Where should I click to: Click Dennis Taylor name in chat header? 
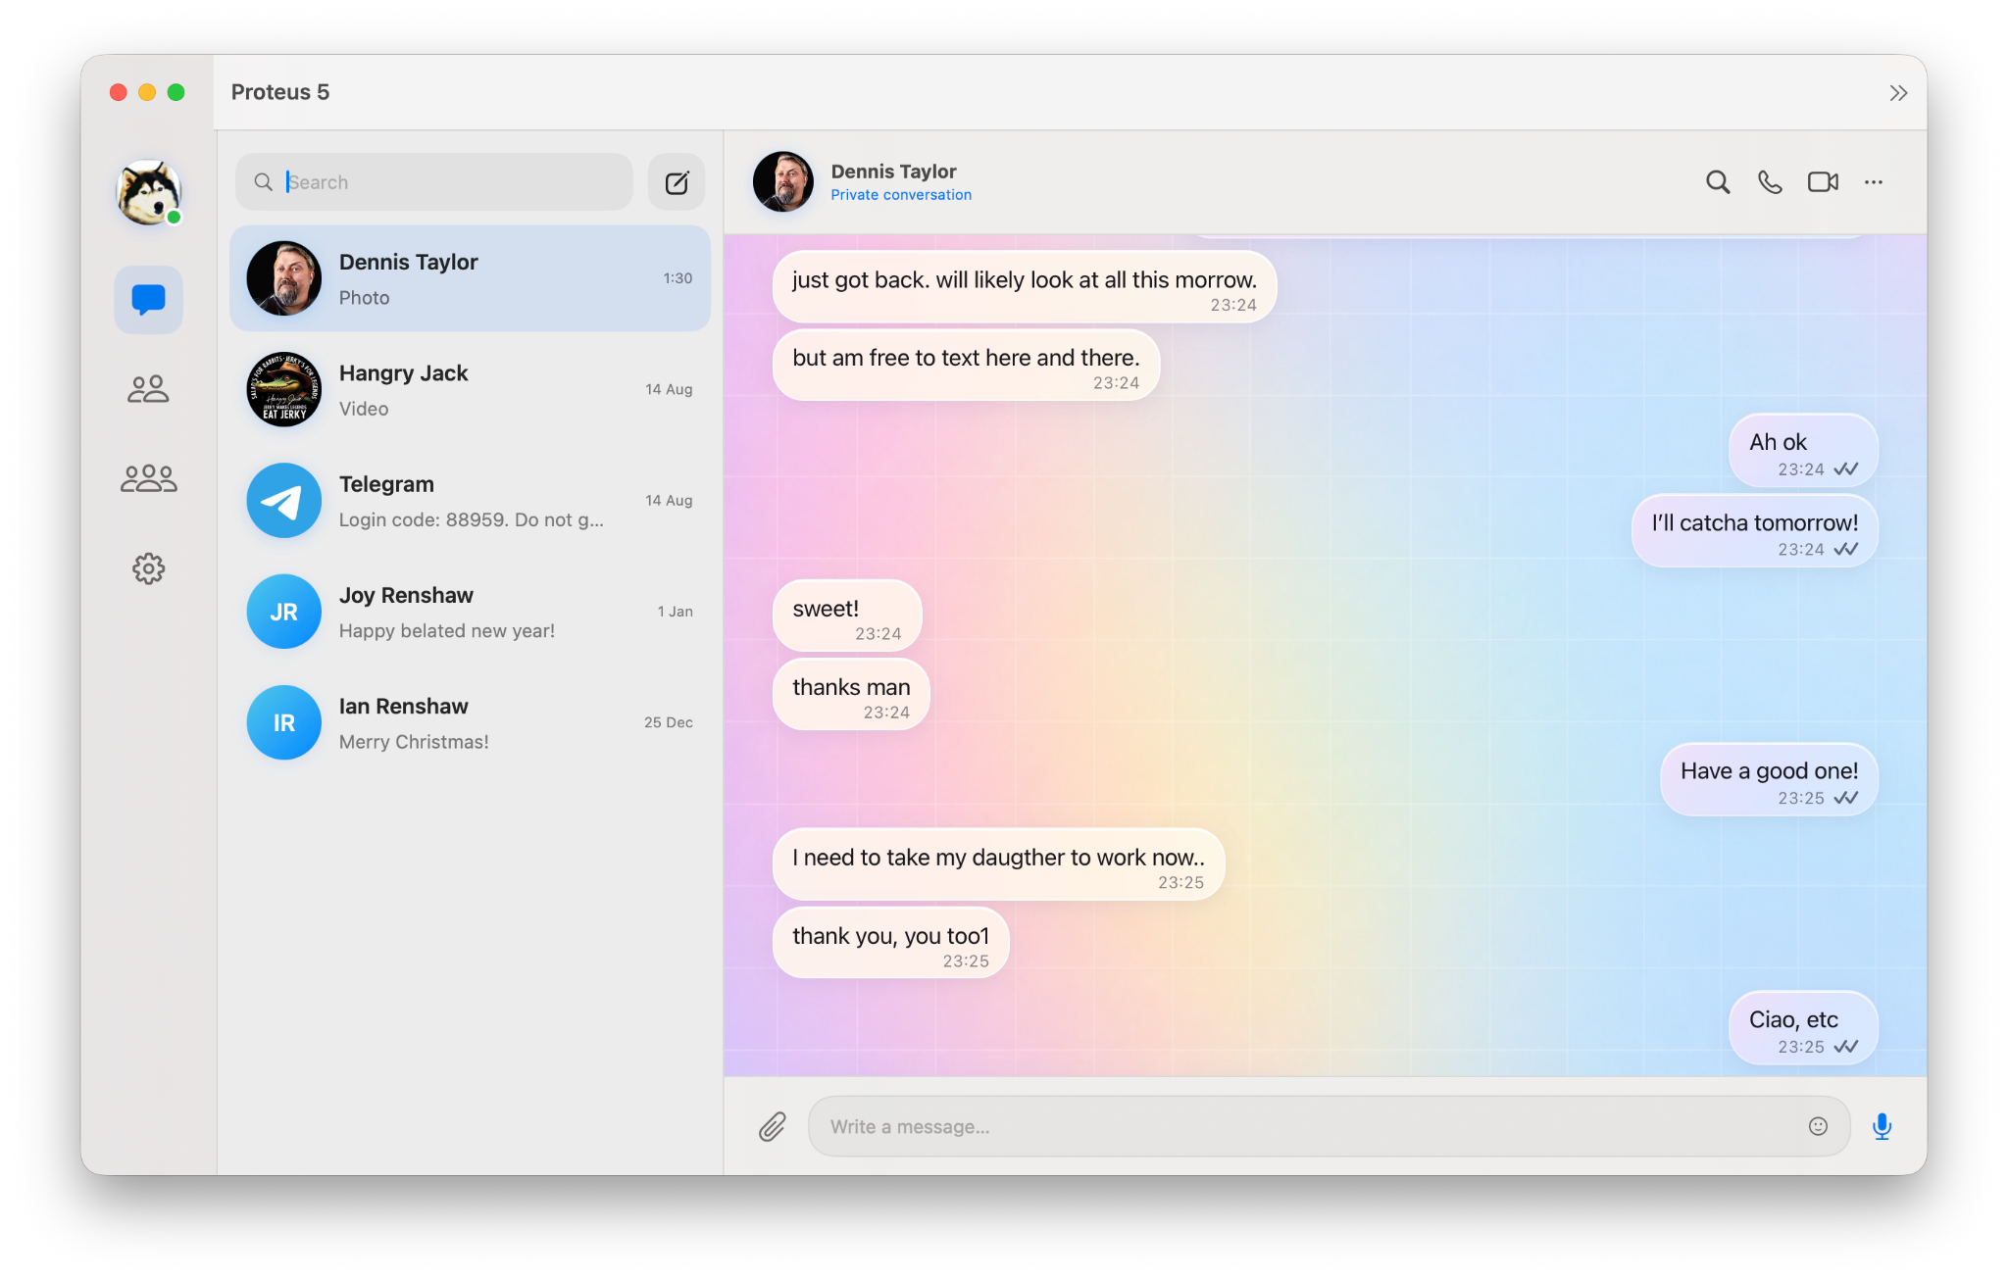click(893, 172)
